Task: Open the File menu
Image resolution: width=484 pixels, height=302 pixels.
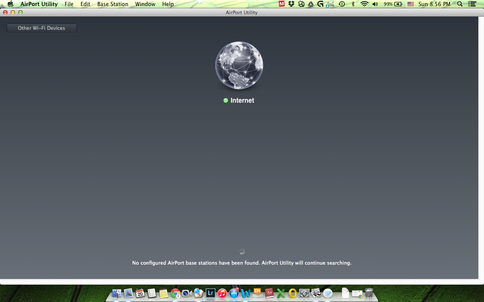Action: point(69,4)
